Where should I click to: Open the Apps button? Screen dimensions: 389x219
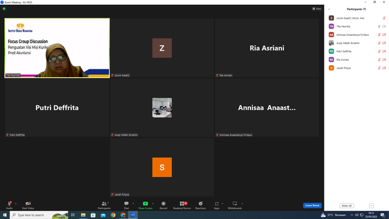tap(216, 205)
